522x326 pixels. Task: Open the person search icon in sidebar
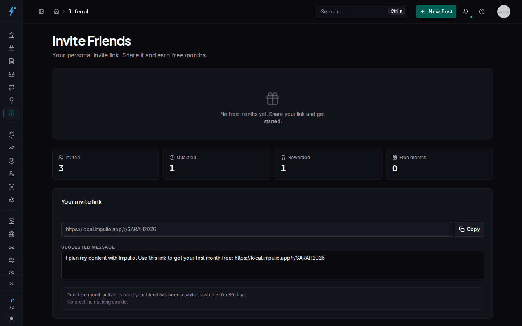point(12,174)
